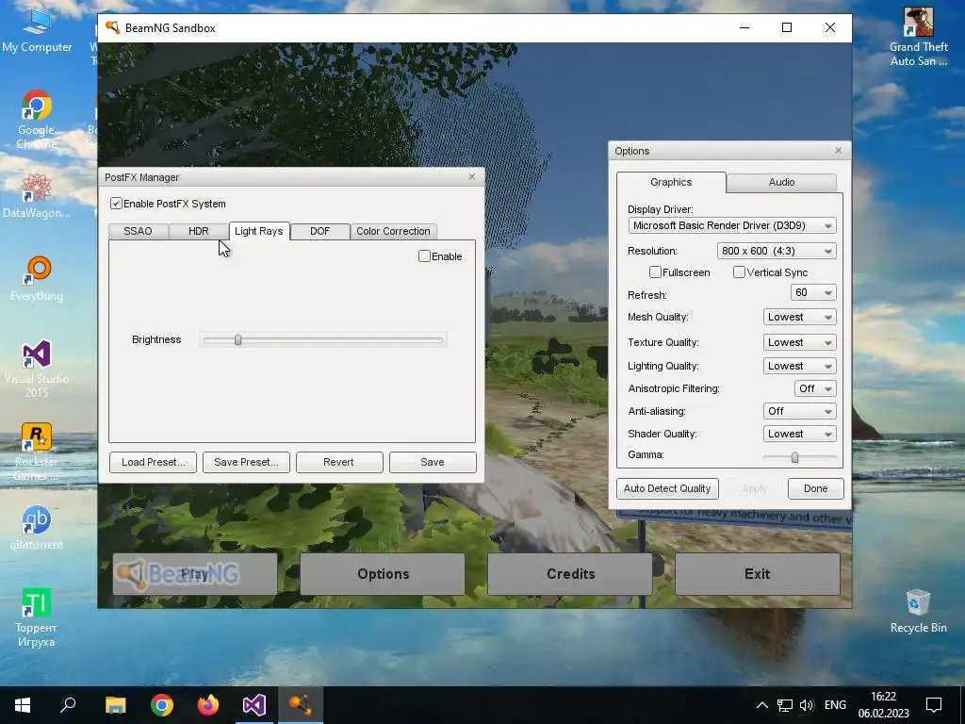Viewport: 965px width, 724px height.
Task: Open the Texture Quality dropdown
Action: 799,342
